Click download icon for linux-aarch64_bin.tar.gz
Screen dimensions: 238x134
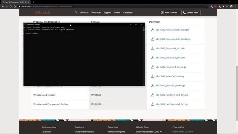[152, 39]
